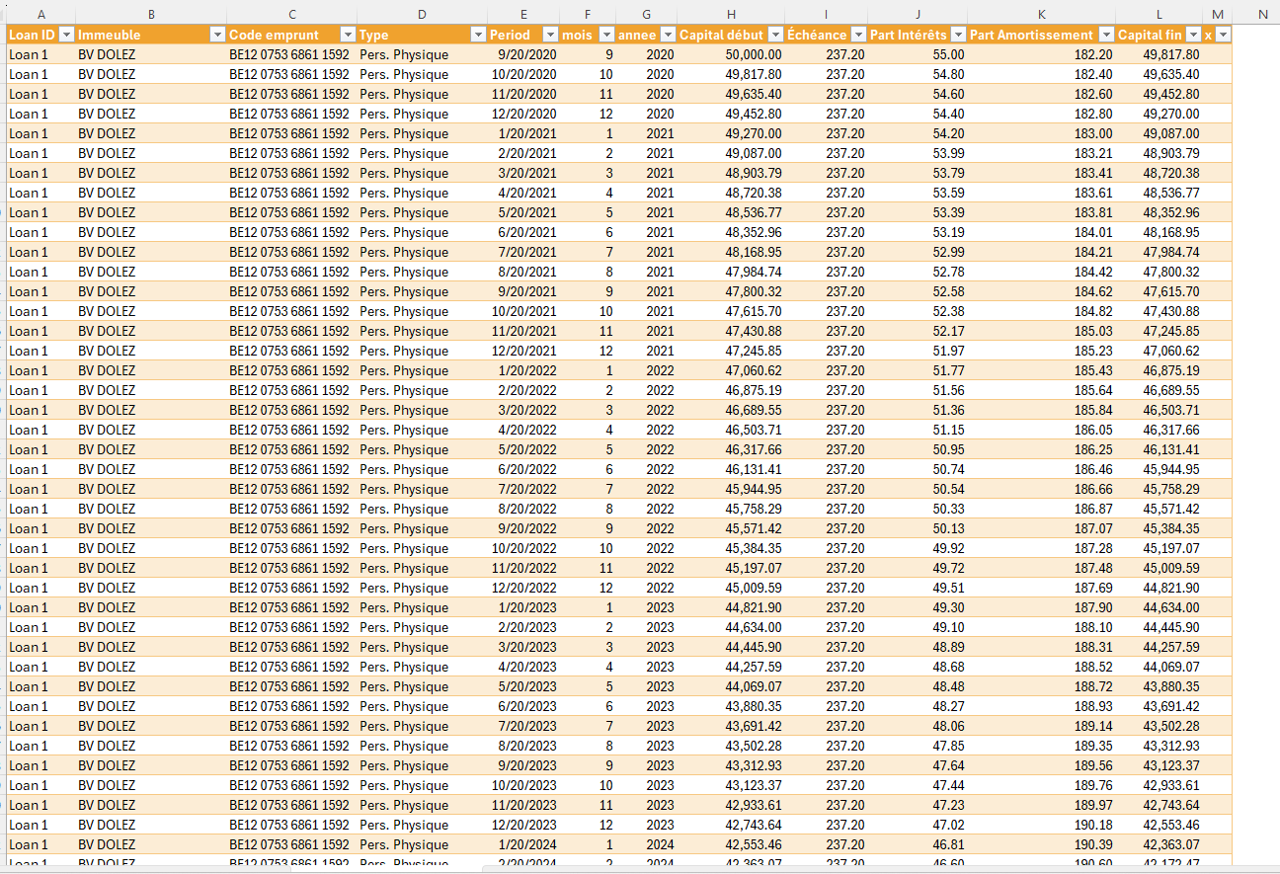
Task: Select the Period cell 12/20/2020
Action: pos(523,114)
